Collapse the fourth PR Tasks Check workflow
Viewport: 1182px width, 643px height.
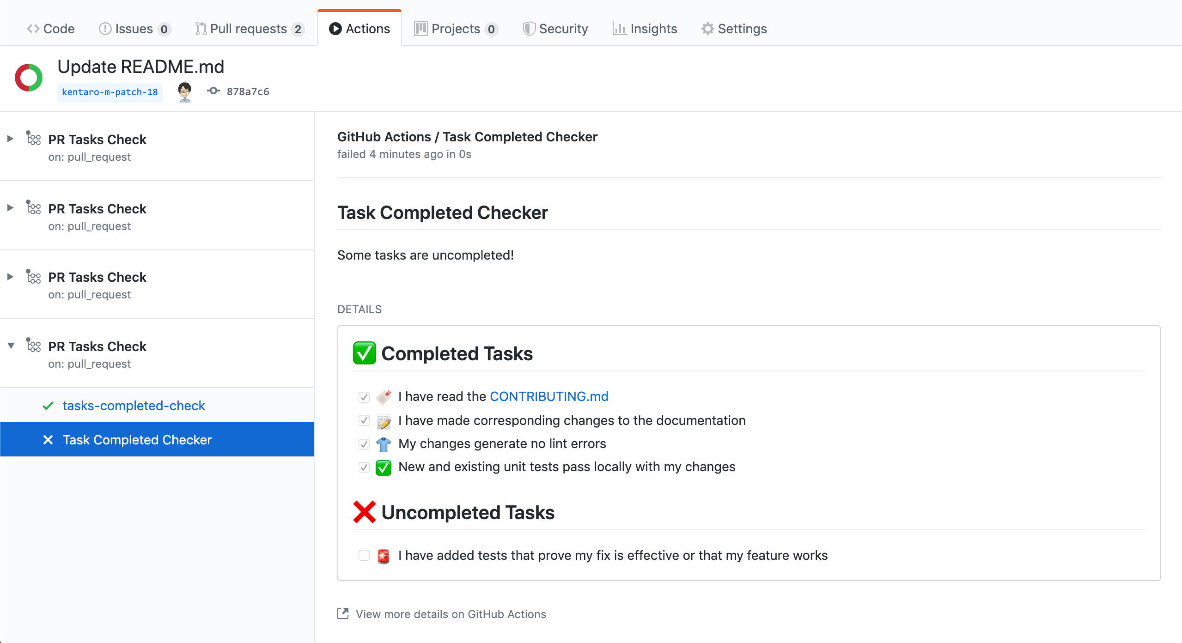11,346
